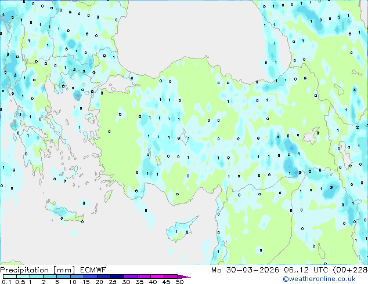
Task: Click the legend value '30'
Action: coord(126,282)
